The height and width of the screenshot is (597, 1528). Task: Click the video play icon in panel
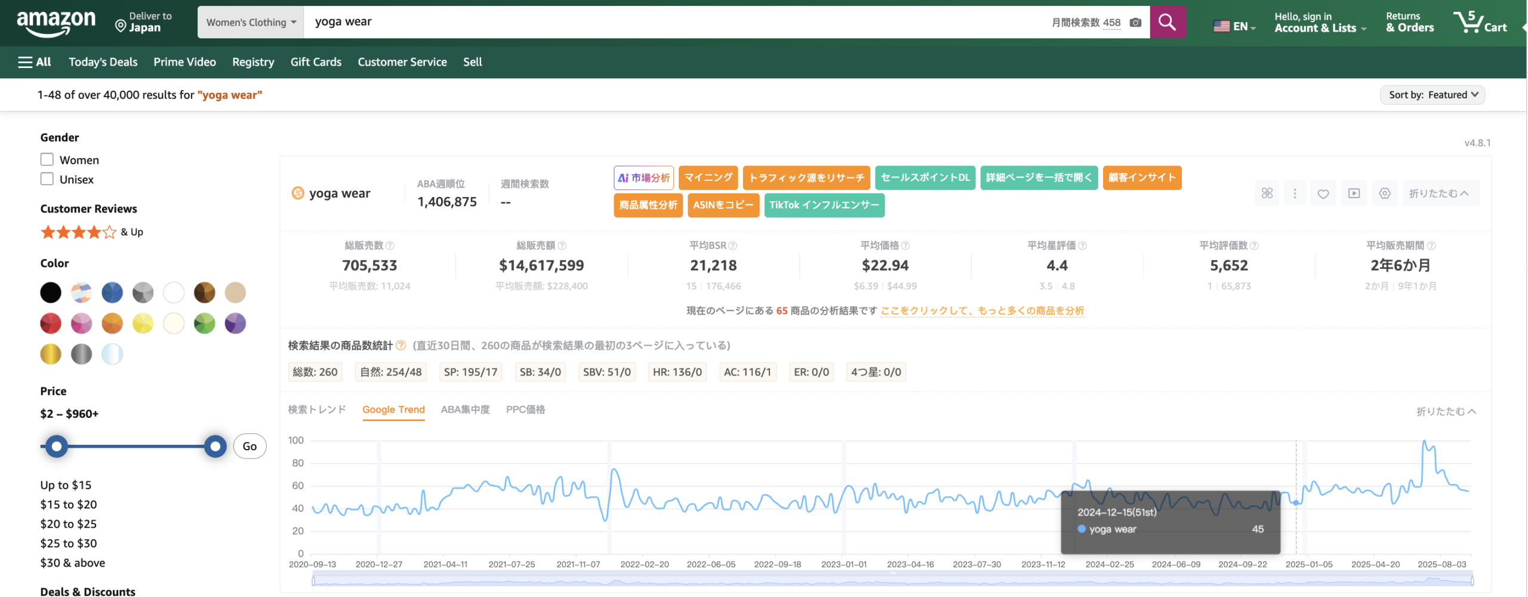pyautogui.click(x=1354, y=193)
